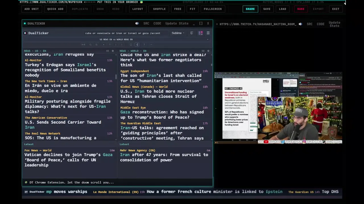The image size is (364, 204).
Task: Click the EXIT button
Action: click(336, 9)
